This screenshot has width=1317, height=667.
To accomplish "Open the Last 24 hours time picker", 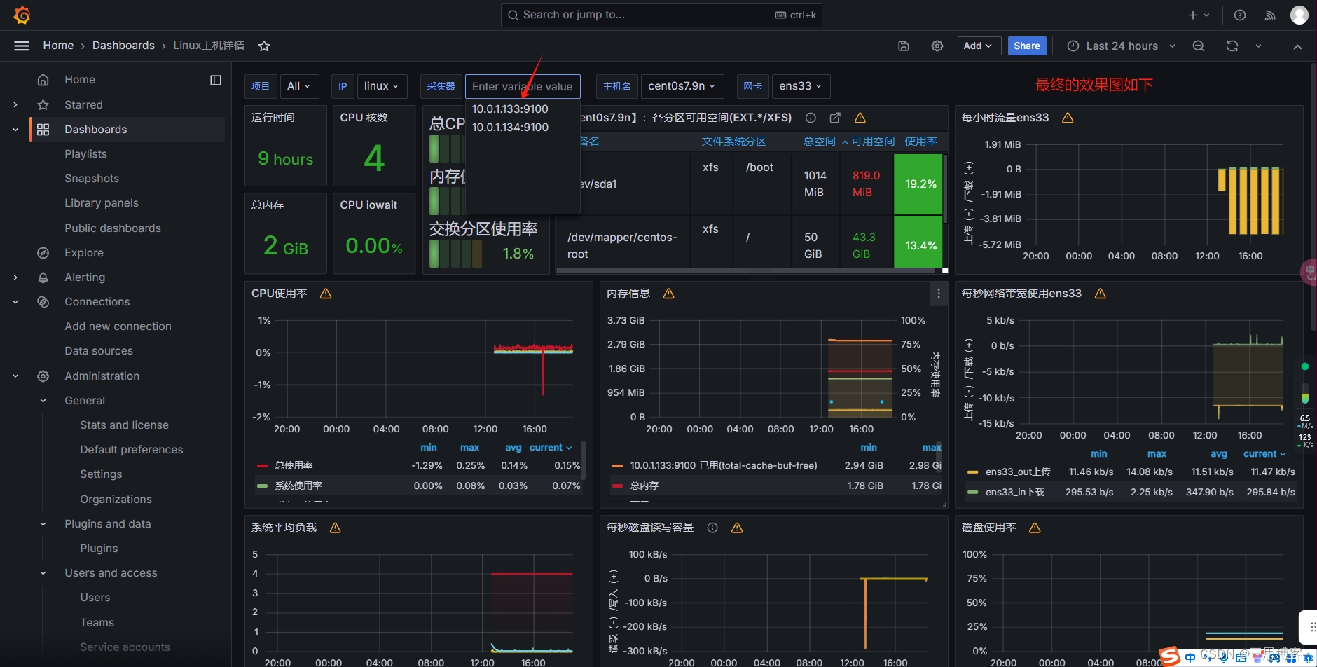I will pyautogui.click(x=1121, y=46).
